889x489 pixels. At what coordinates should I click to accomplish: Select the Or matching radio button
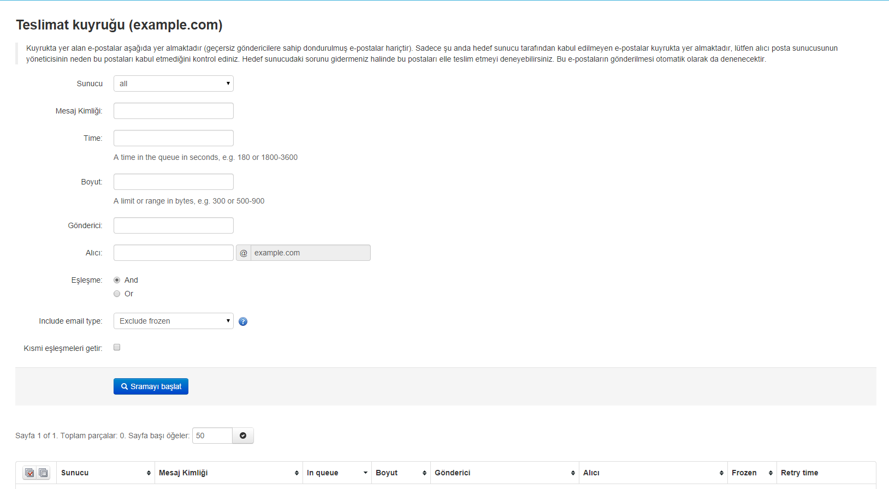pos(117,294)
